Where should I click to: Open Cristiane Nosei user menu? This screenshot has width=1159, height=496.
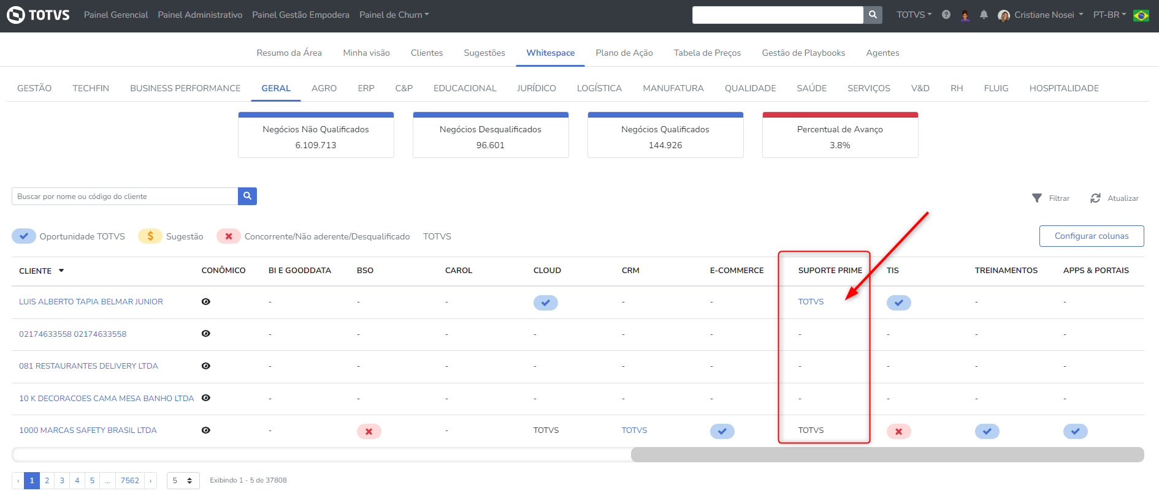click(x=1049, y=15)
